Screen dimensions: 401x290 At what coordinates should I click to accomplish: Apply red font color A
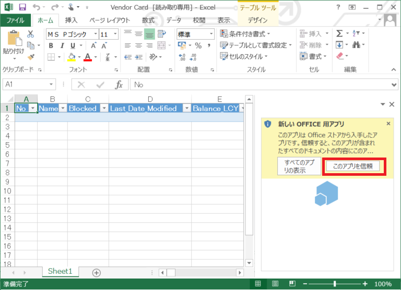(88, 57)
